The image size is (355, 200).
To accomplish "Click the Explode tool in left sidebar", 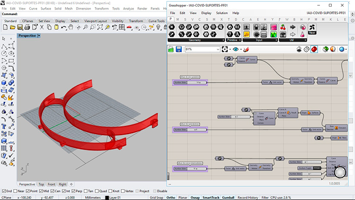I will (11, 97).
